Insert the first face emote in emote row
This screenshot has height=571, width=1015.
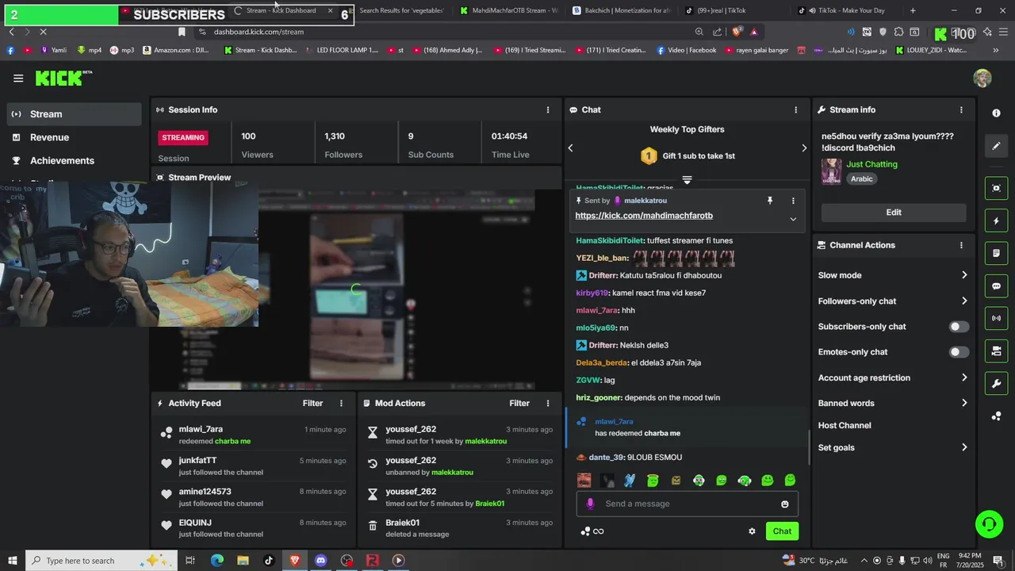584,481
